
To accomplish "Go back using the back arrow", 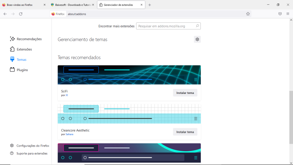I will (x=5, y=14).
